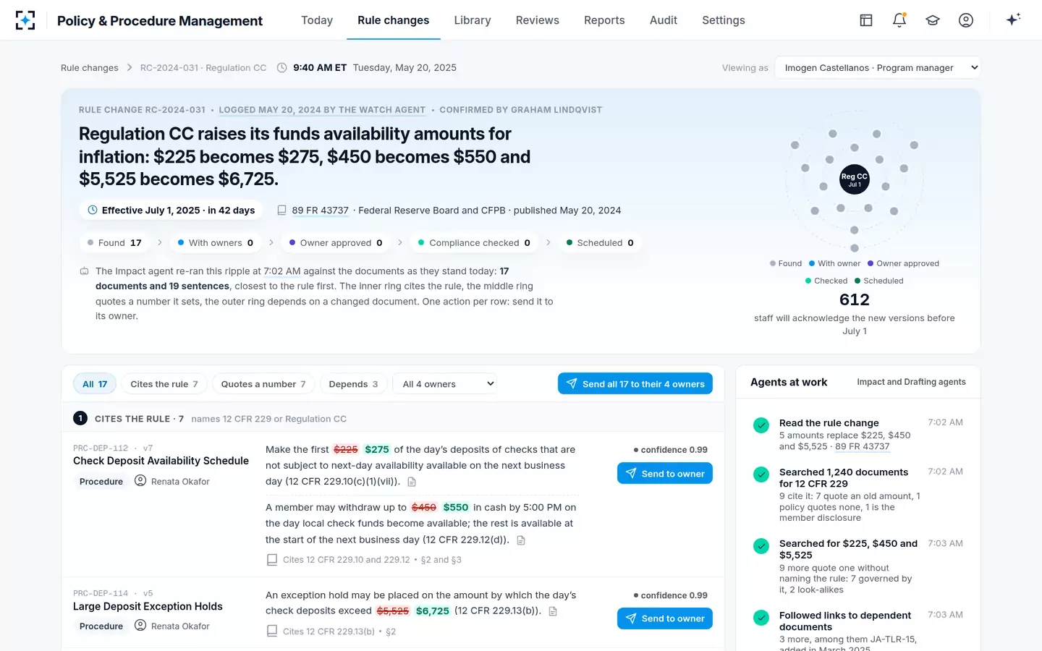Click the book icon beside Cites 12 CFR 229.10 and 229.12
1042x651 pixels.
[272, 560]
